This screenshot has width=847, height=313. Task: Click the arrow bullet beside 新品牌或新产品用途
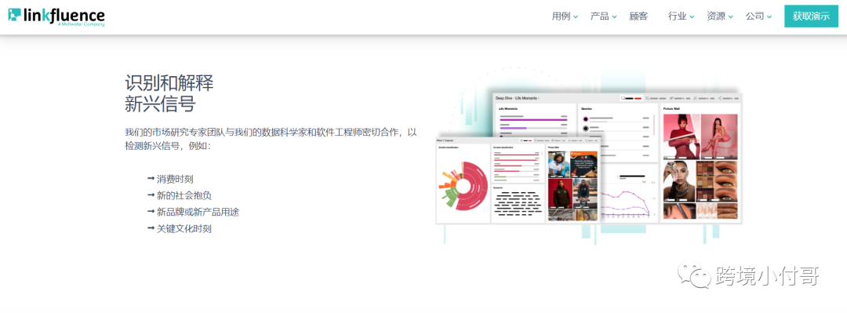(151, 212)
